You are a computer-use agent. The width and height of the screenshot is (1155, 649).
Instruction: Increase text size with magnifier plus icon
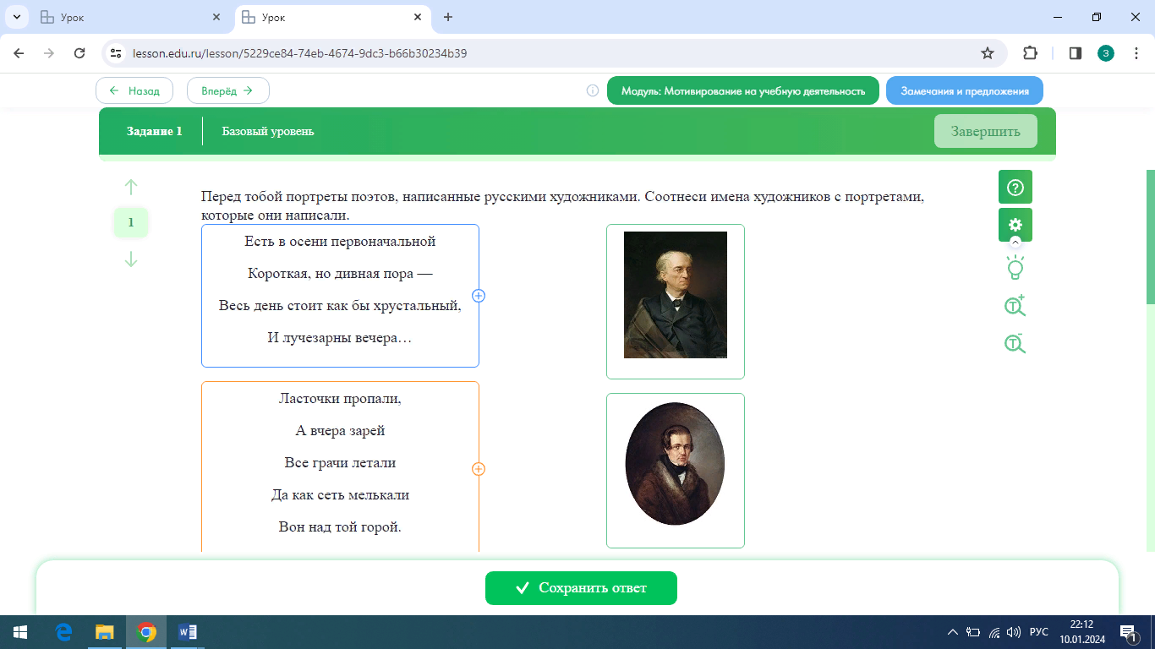[x=1015, y=305]
